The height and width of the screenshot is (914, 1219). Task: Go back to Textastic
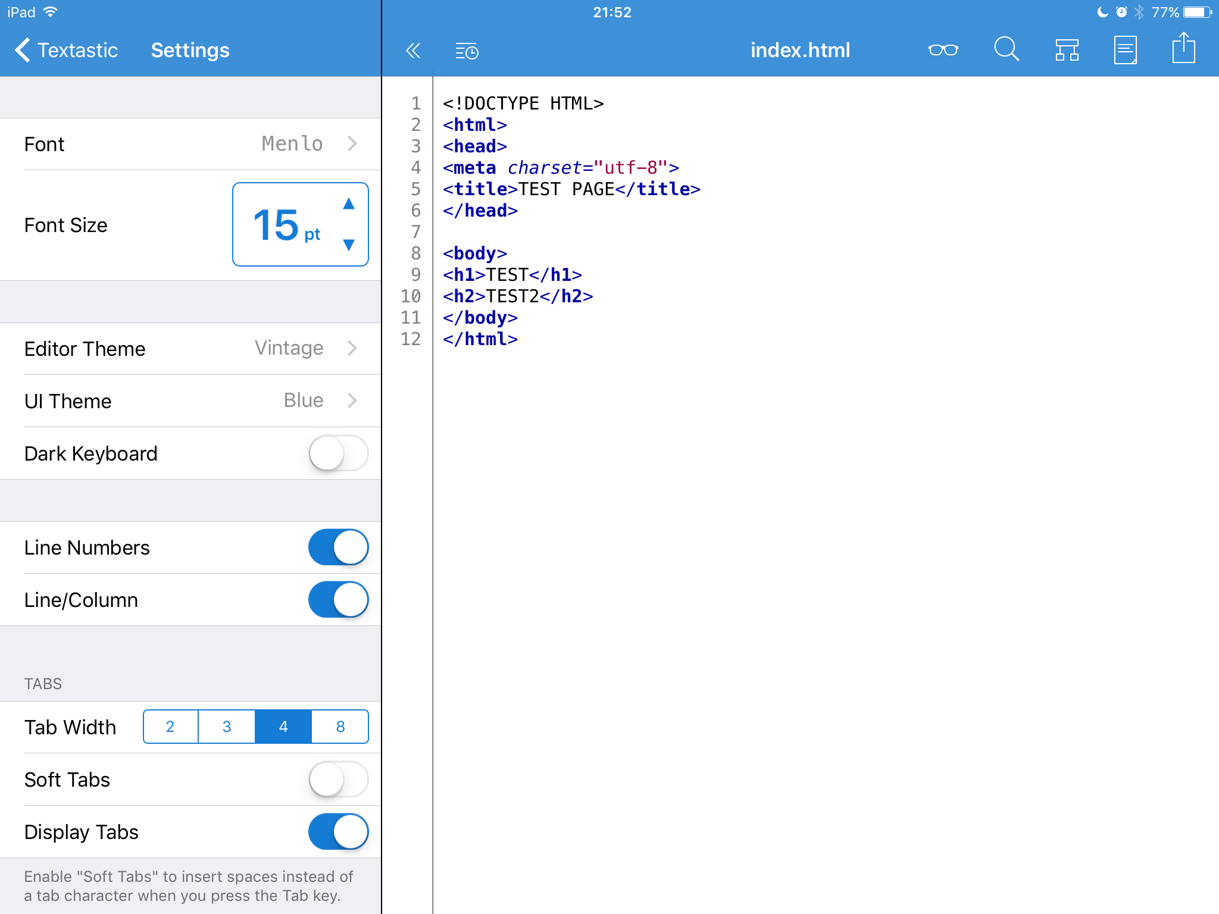click(65, 50)
